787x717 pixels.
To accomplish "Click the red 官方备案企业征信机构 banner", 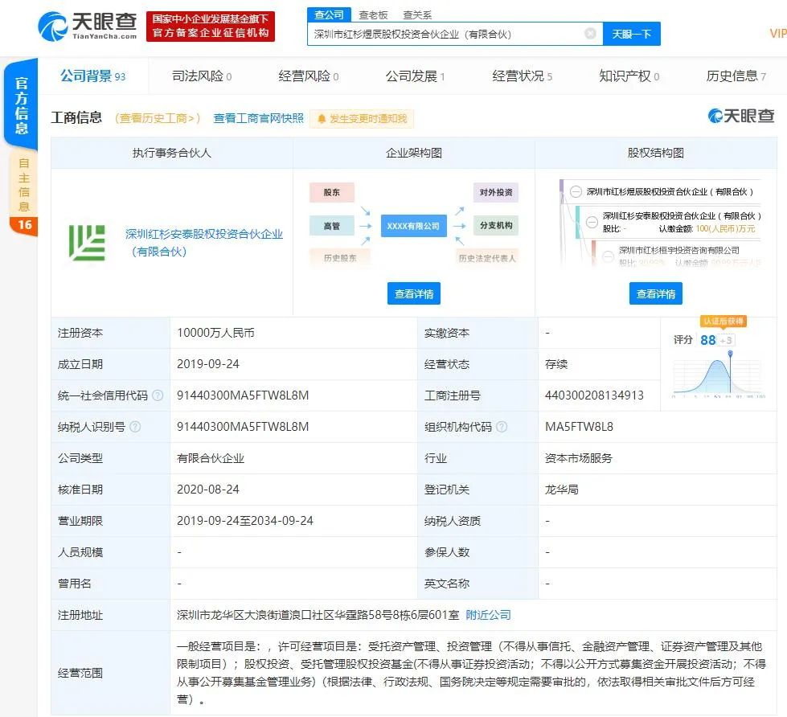I will [211, 26].
